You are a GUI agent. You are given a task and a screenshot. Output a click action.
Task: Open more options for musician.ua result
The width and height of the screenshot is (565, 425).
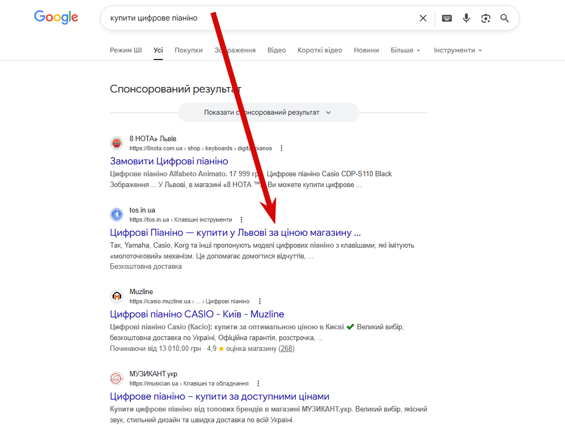tap(258, 383)
